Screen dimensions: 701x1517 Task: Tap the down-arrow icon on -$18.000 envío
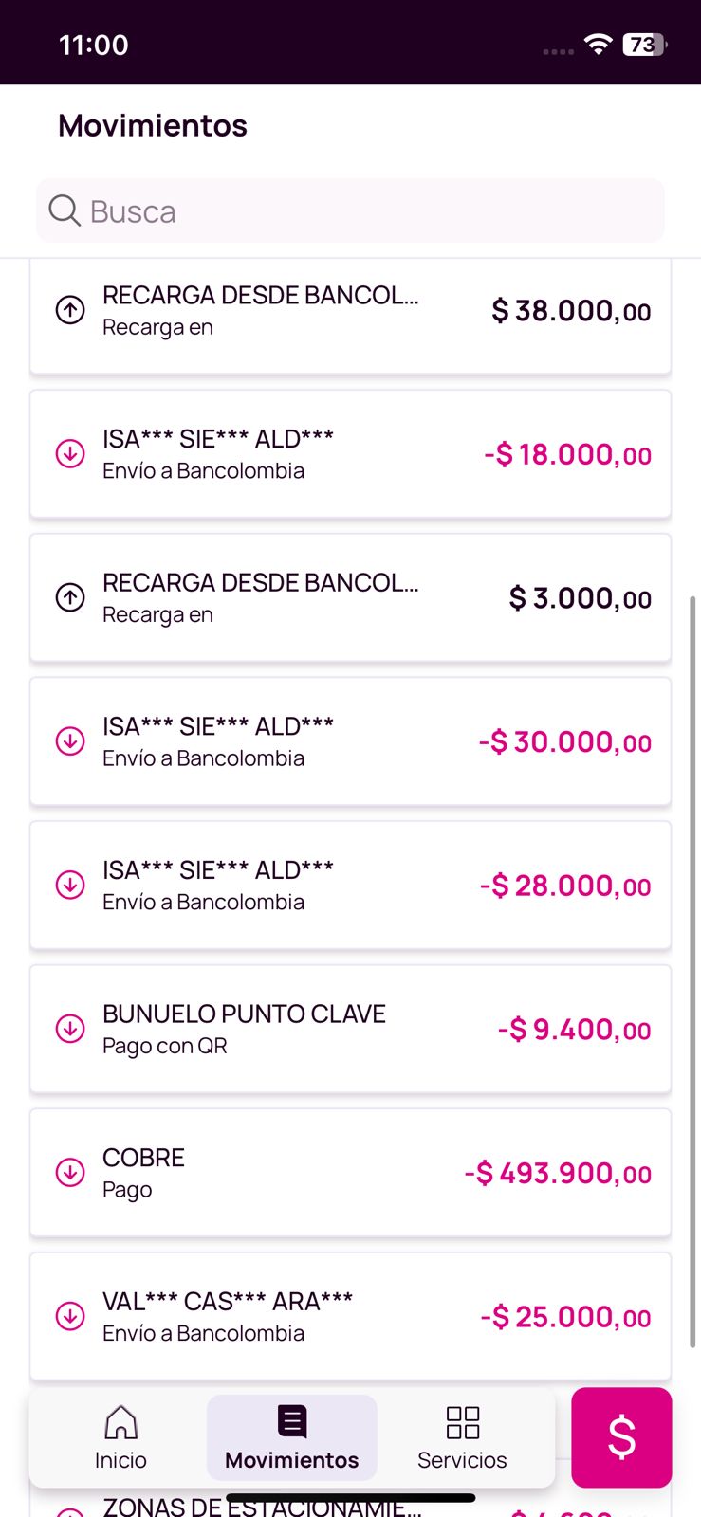[70, 454]
